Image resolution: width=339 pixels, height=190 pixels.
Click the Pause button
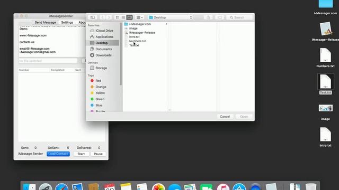(98, 154)
